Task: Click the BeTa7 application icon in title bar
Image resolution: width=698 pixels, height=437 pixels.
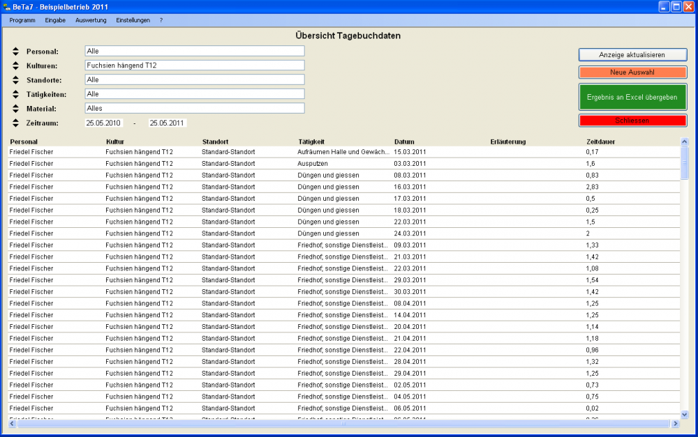Action: [6, 6]
